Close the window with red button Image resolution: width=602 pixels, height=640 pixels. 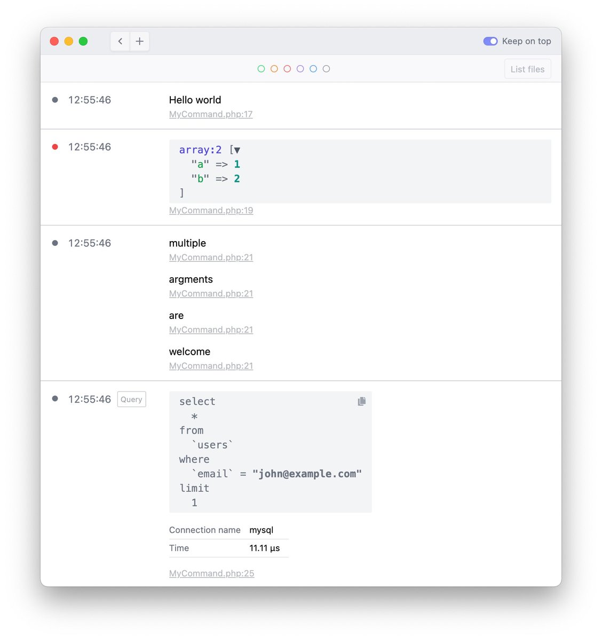pos(54,41)
